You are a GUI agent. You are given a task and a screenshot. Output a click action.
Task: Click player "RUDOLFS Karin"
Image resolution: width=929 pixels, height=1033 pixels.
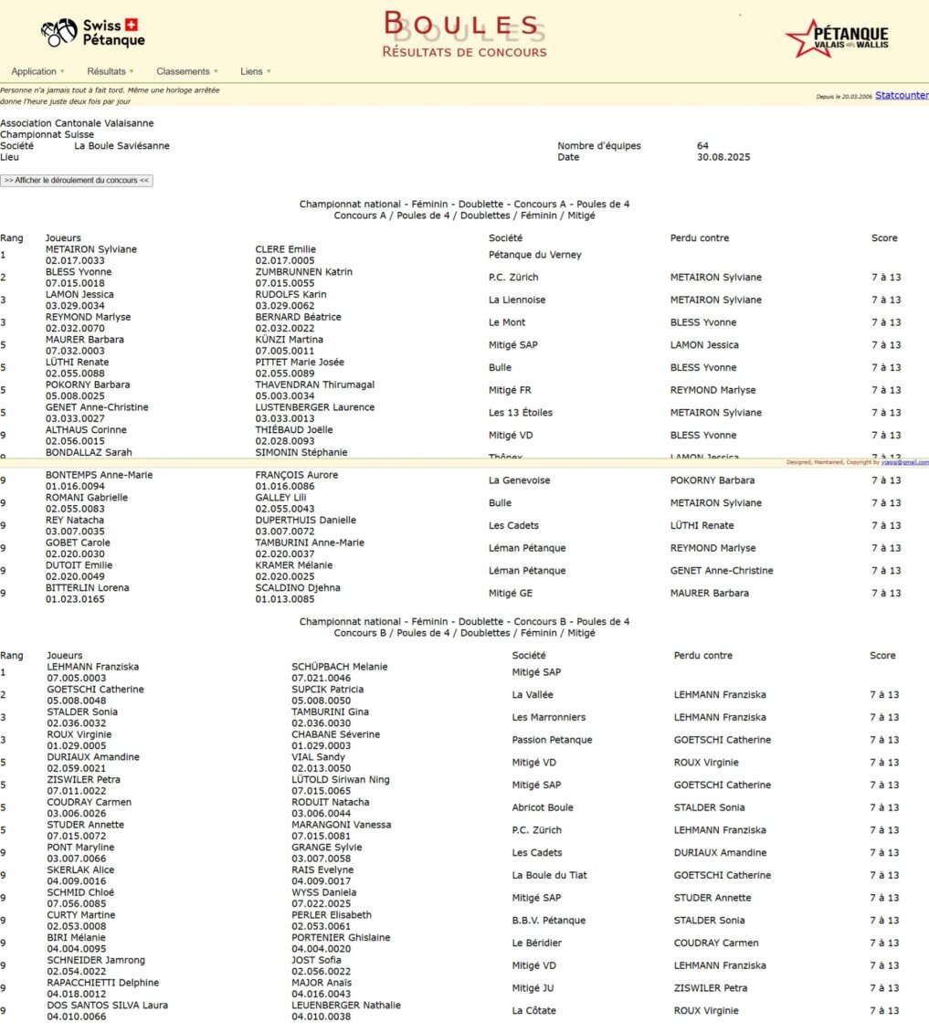tap(290, 294)
